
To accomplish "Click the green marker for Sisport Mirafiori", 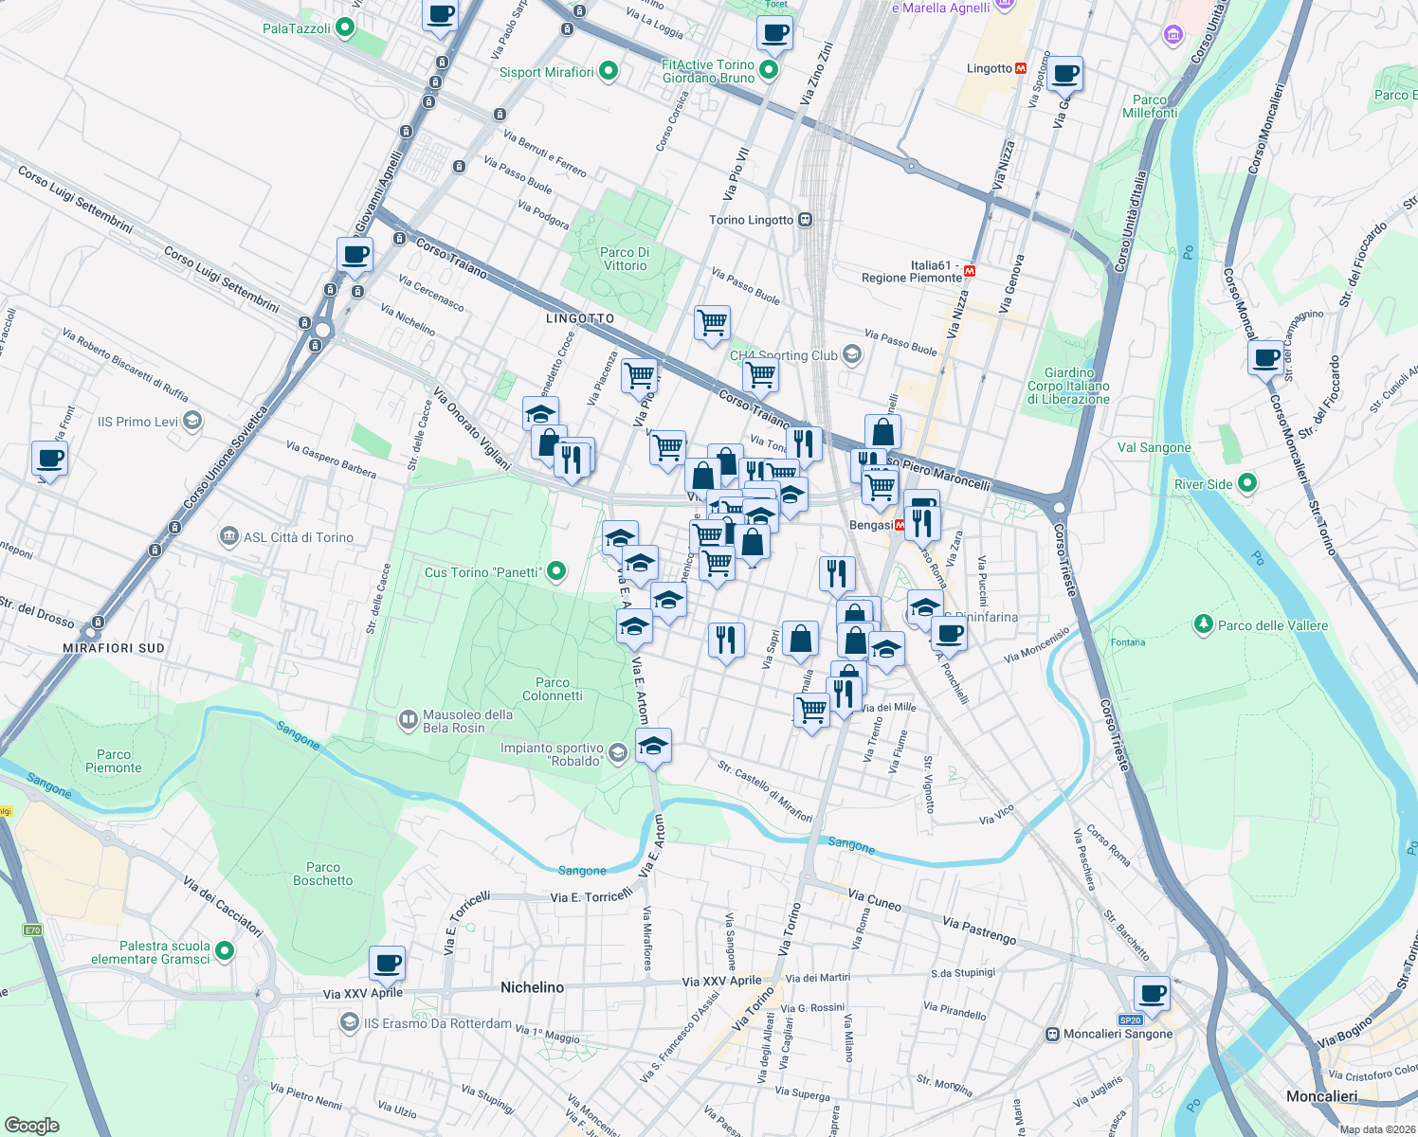I will (x=607, y=70).
